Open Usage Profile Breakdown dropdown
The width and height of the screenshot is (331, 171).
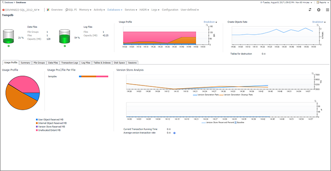[210, 22]
